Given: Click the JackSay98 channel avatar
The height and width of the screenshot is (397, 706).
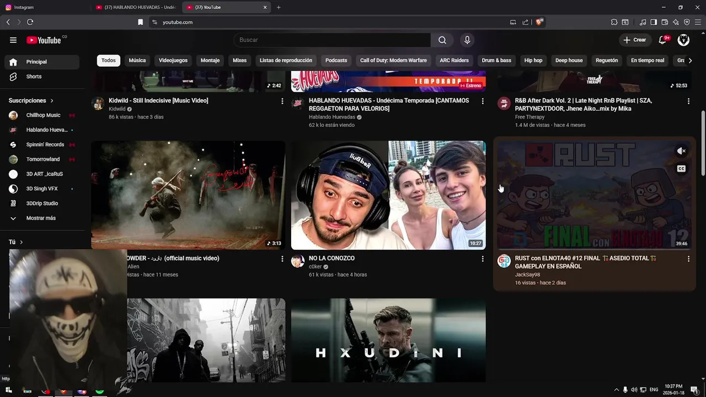Looking at the screenshot, I should (504, 261).
